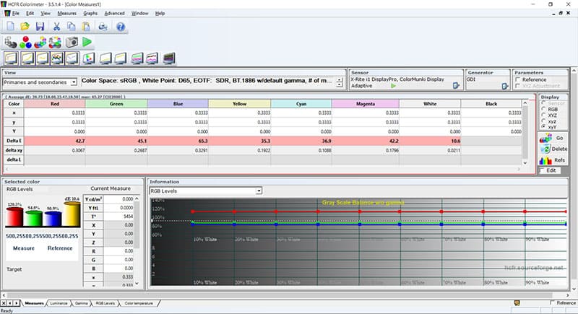Click Current Measure list scroll up arrow
Viewport: 578px width, 314px height.
137,199
